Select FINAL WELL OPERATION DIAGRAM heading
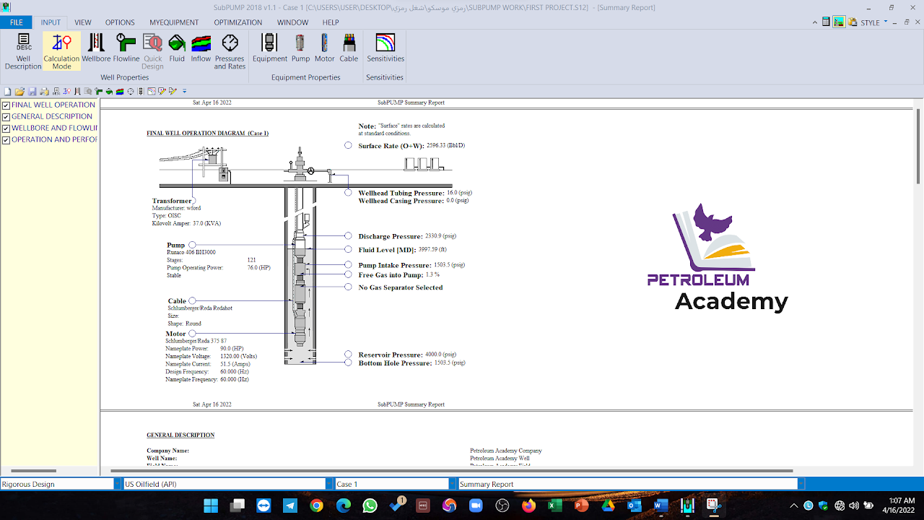This screenshot has width=924, height=520. coord(207,134)
